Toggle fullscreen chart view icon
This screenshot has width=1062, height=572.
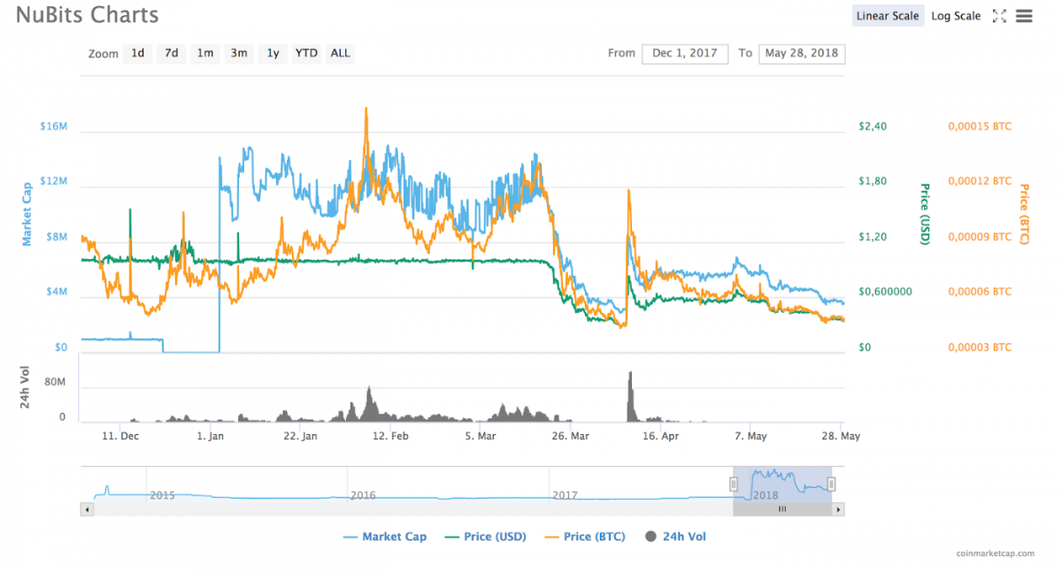pos(999,16)
